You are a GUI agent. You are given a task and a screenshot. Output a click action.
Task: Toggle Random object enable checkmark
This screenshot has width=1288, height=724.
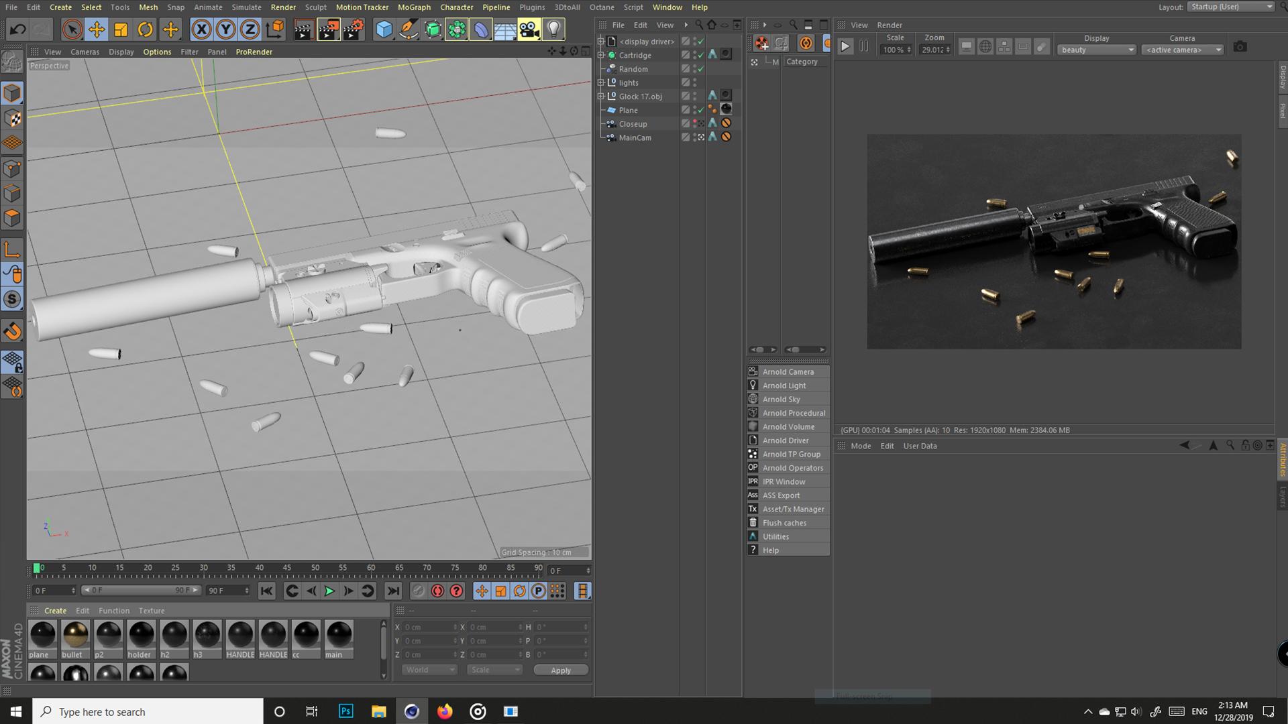click(701, 69)
